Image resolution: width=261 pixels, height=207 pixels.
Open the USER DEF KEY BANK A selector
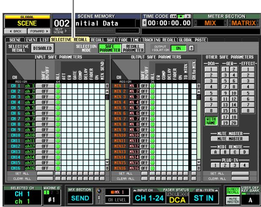[250, 200]
